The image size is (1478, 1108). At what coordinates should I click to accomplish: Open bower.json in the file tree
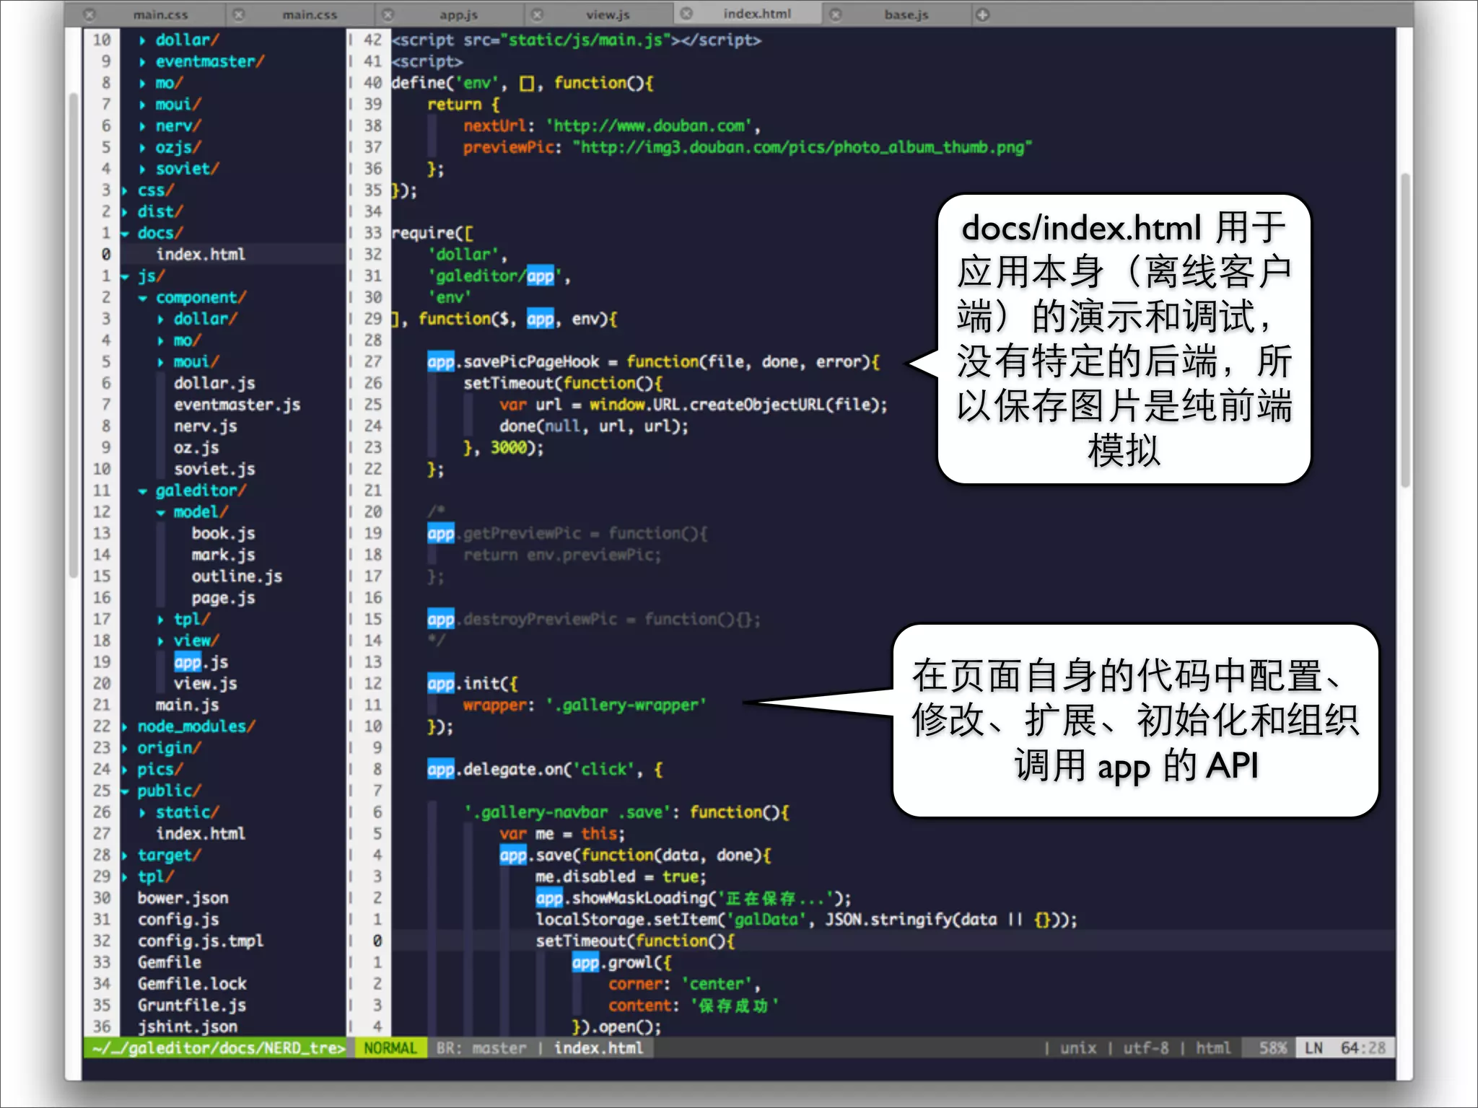[x=183, y=899]
